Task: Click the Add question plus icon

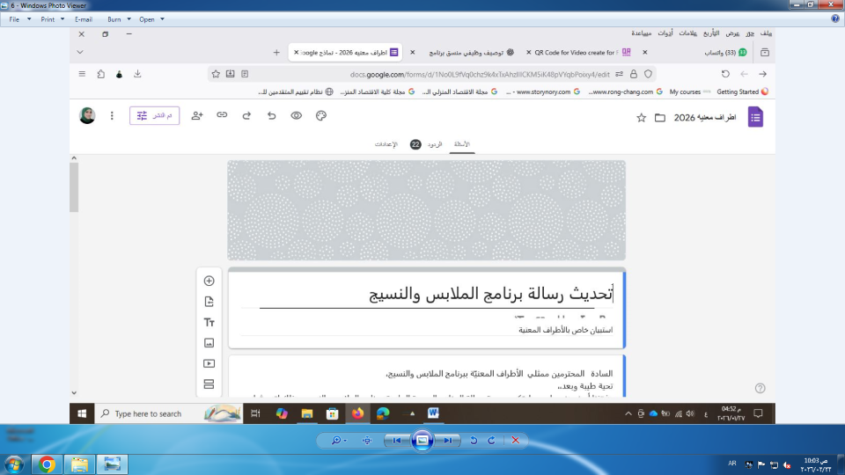Action: pos(209,281)
